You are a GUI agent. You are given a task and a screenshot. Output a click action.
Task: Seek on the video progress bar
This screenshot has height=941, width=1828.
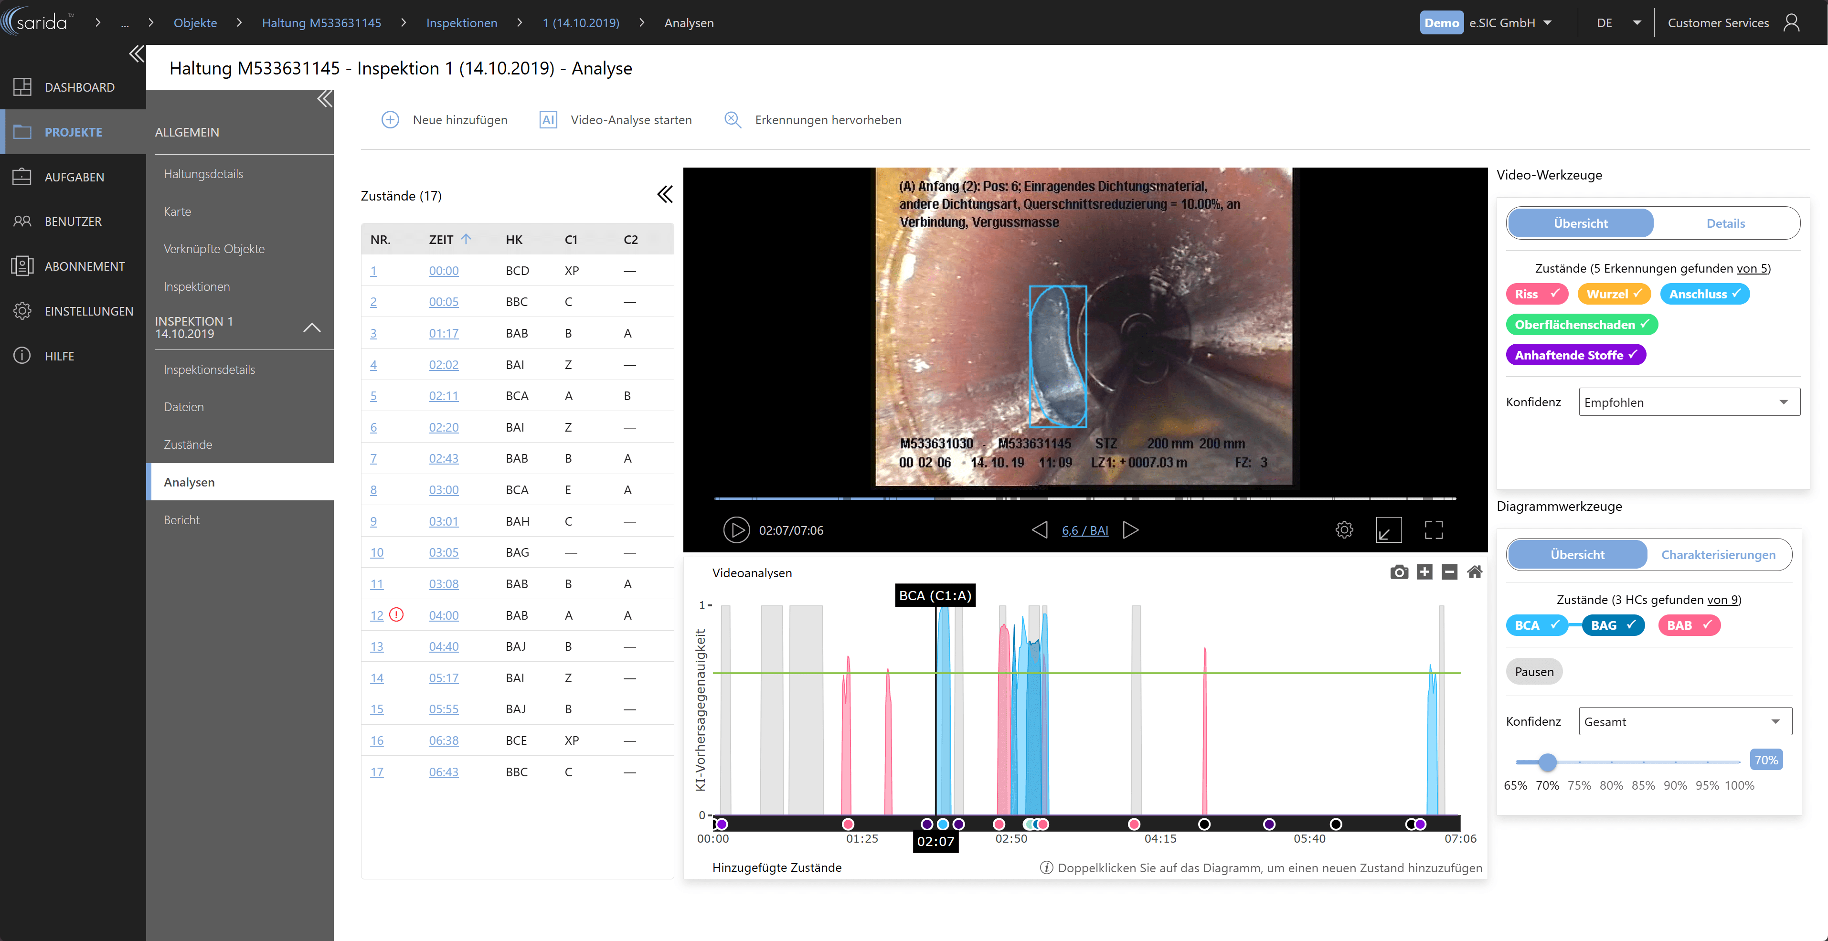1084,498
